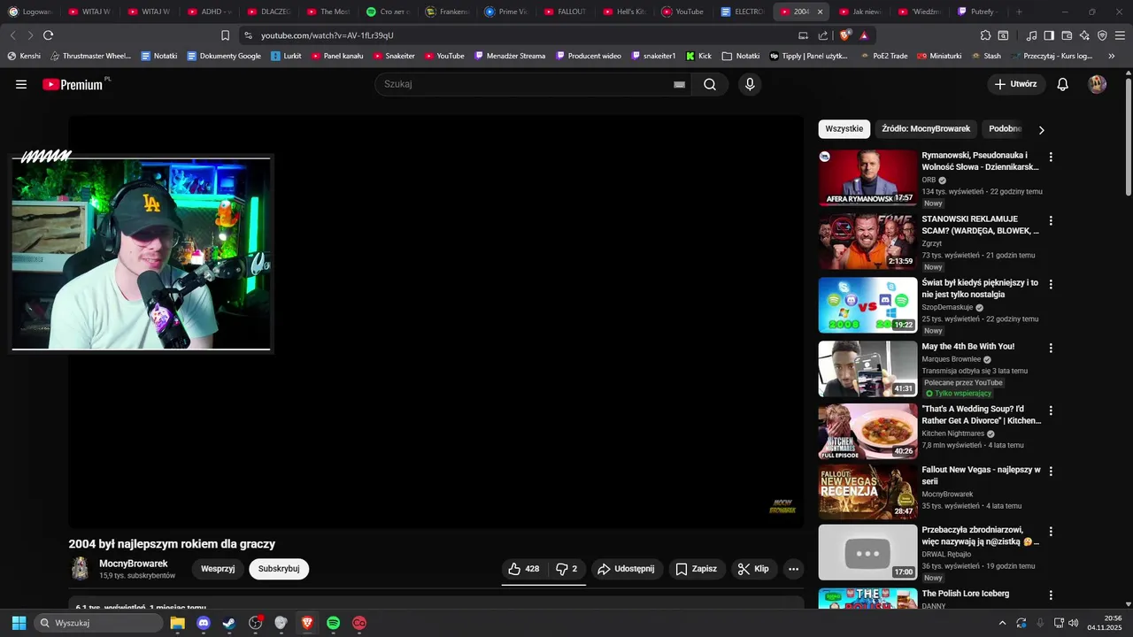This screenshot has width=1133, height=637.
Task: Open the Utwórz create menu
Action: [1016, 84]
